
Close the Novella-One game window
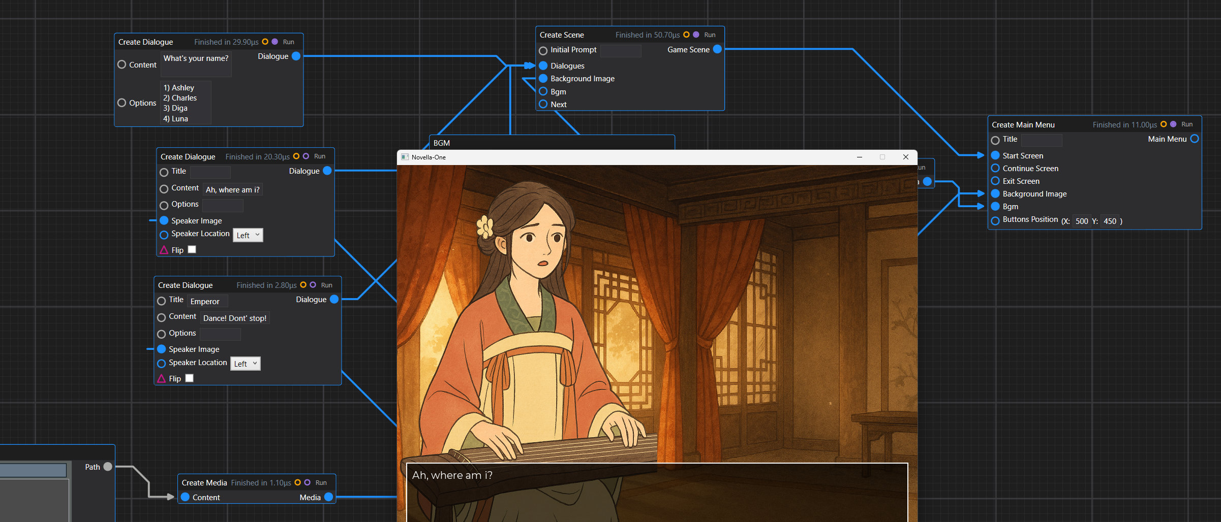906,157
